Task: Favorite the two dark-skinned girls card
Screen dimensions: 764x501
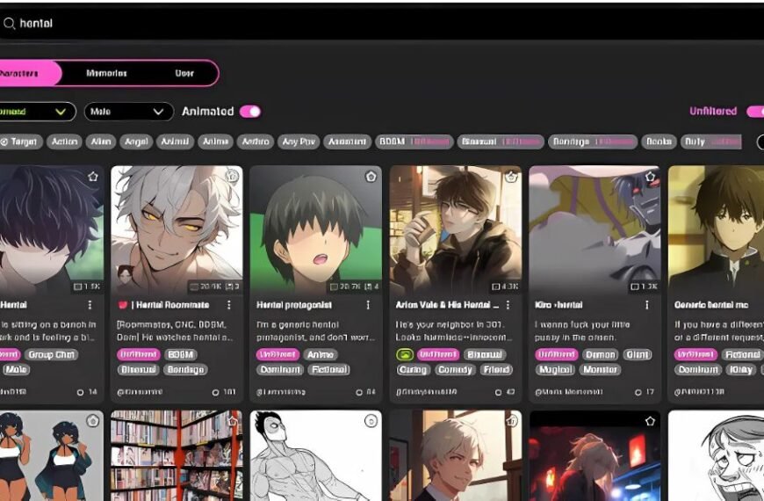Action: pos(92,421)
